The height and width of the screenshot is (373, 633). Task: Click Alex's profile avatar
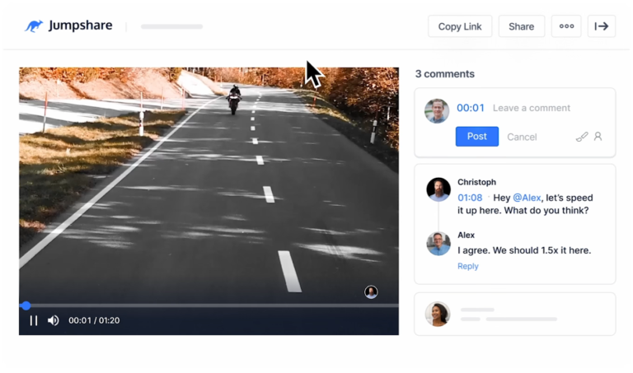click(438, 244)
